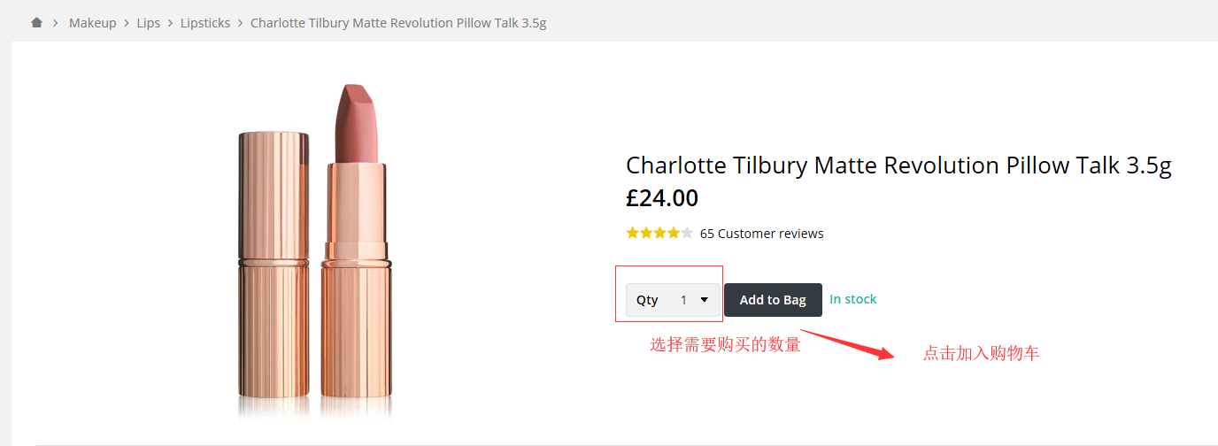This screenshot has width=1218, height=446.
Task: Add the lipstick to the bag
Action: tap(773, 300)
